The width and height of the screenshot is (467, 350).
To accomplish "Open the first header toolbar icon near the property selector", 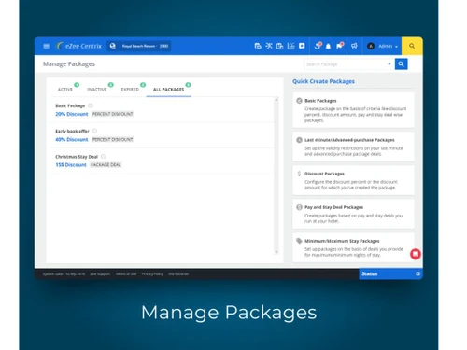I will click(258, 46).
